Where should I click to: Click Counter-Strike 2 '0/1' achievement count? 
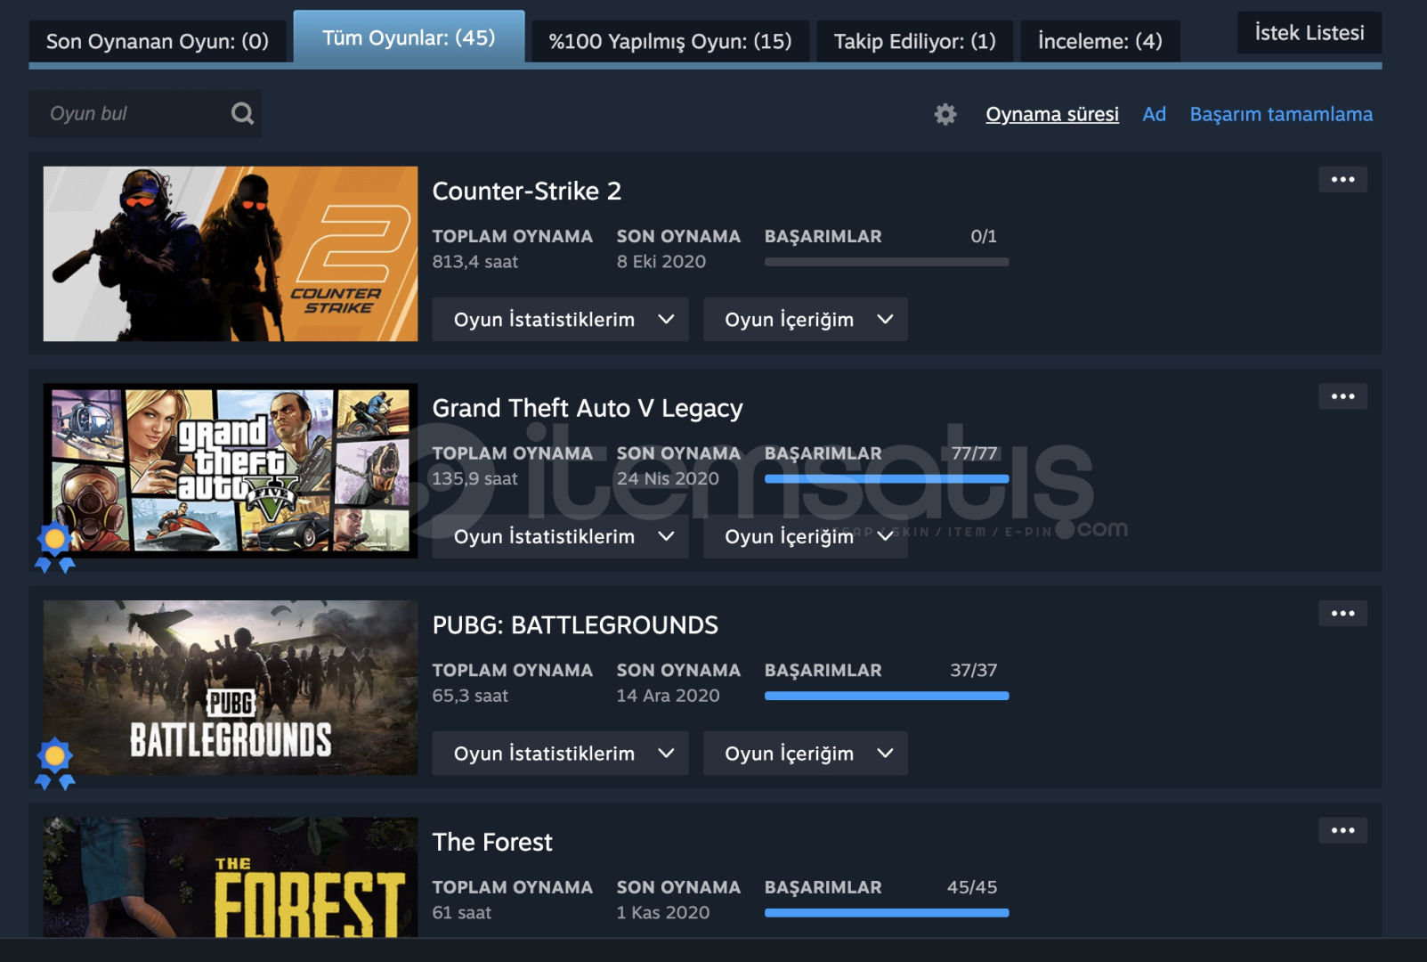[984, 236]
